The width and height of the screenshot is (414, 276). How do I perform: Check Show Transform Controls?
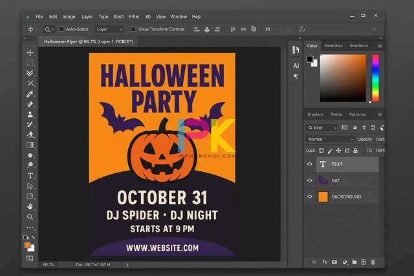[133, 29]
